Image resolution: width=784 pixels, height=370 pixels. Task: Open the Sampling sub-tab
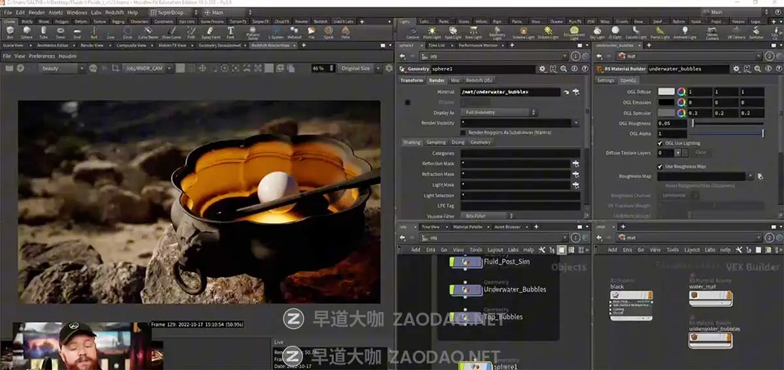point(436,142)
